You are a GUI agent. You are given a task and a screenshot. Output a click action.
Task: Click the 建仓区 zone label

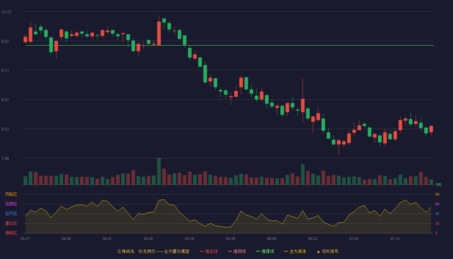tap(11, 223)
